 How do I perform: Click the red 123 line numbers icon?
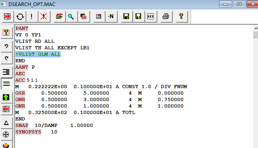(150, 17)
